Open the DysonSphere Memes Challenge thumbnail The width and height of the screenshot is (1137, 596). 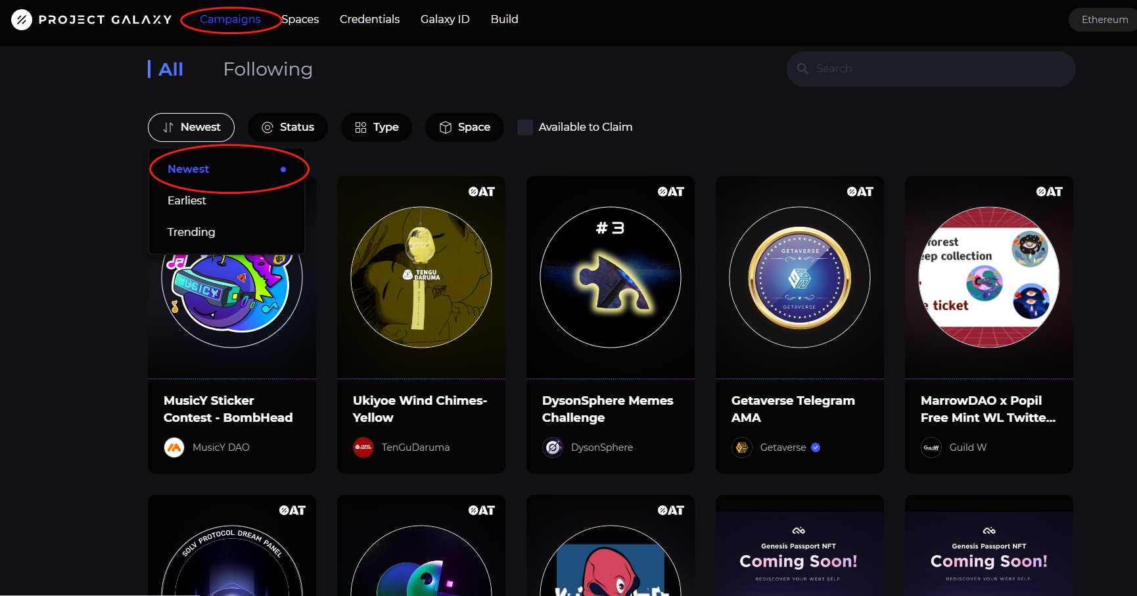pyautogui.click(x=611, y=277)
